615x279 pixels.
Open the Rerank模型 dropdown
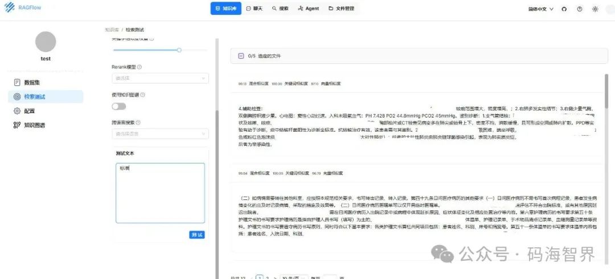160,78
